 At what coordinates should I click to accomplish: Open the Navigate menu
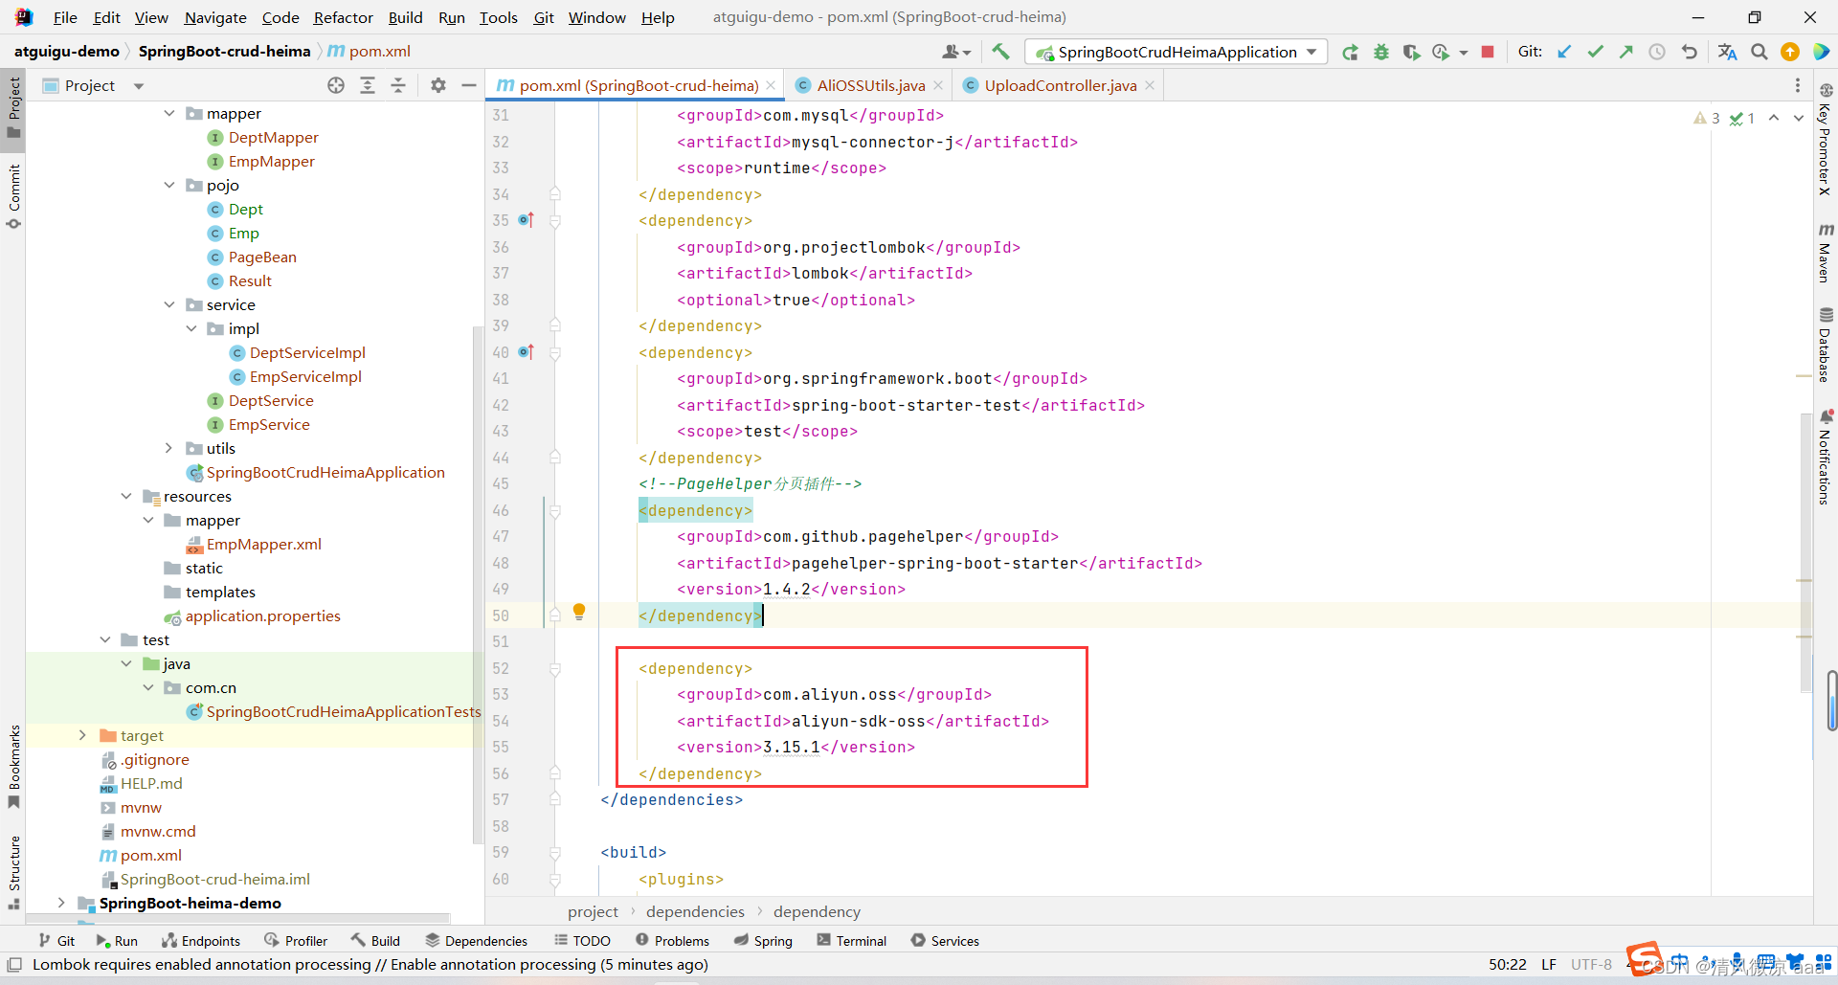[215, 17]
